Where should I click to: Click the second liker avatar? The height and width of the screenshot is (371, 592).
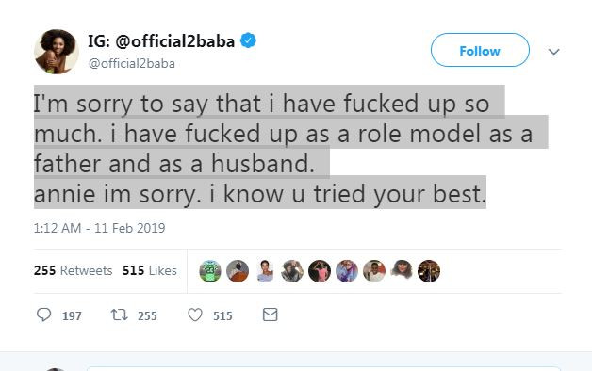click(238, 271)
